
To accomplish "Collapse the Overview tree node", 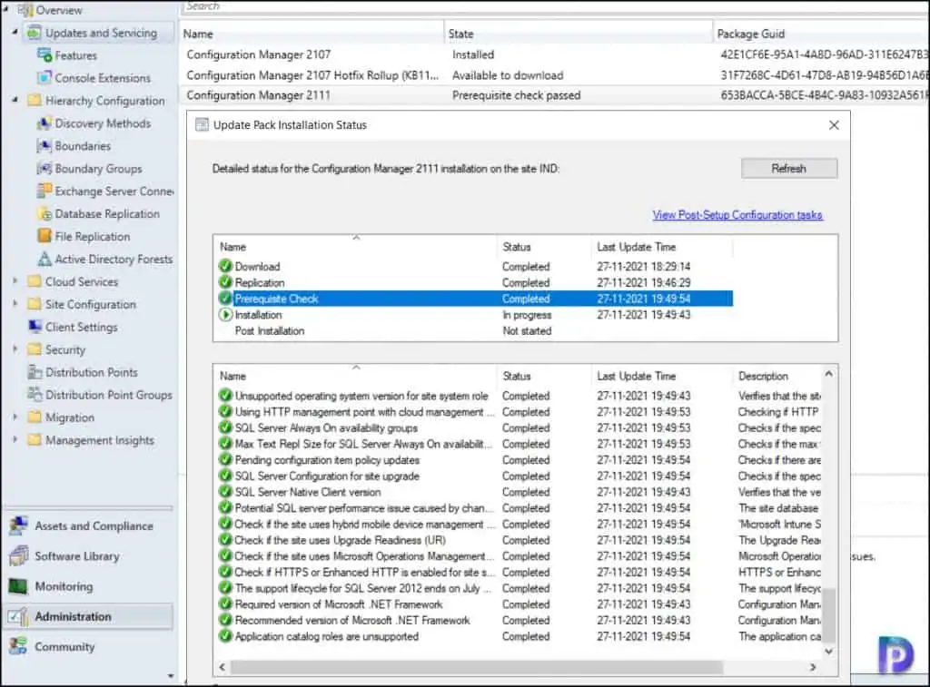I will point(6,10).
